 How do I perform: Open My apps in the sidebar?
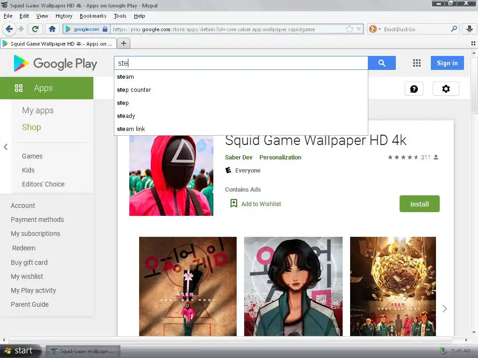[38, 110]
